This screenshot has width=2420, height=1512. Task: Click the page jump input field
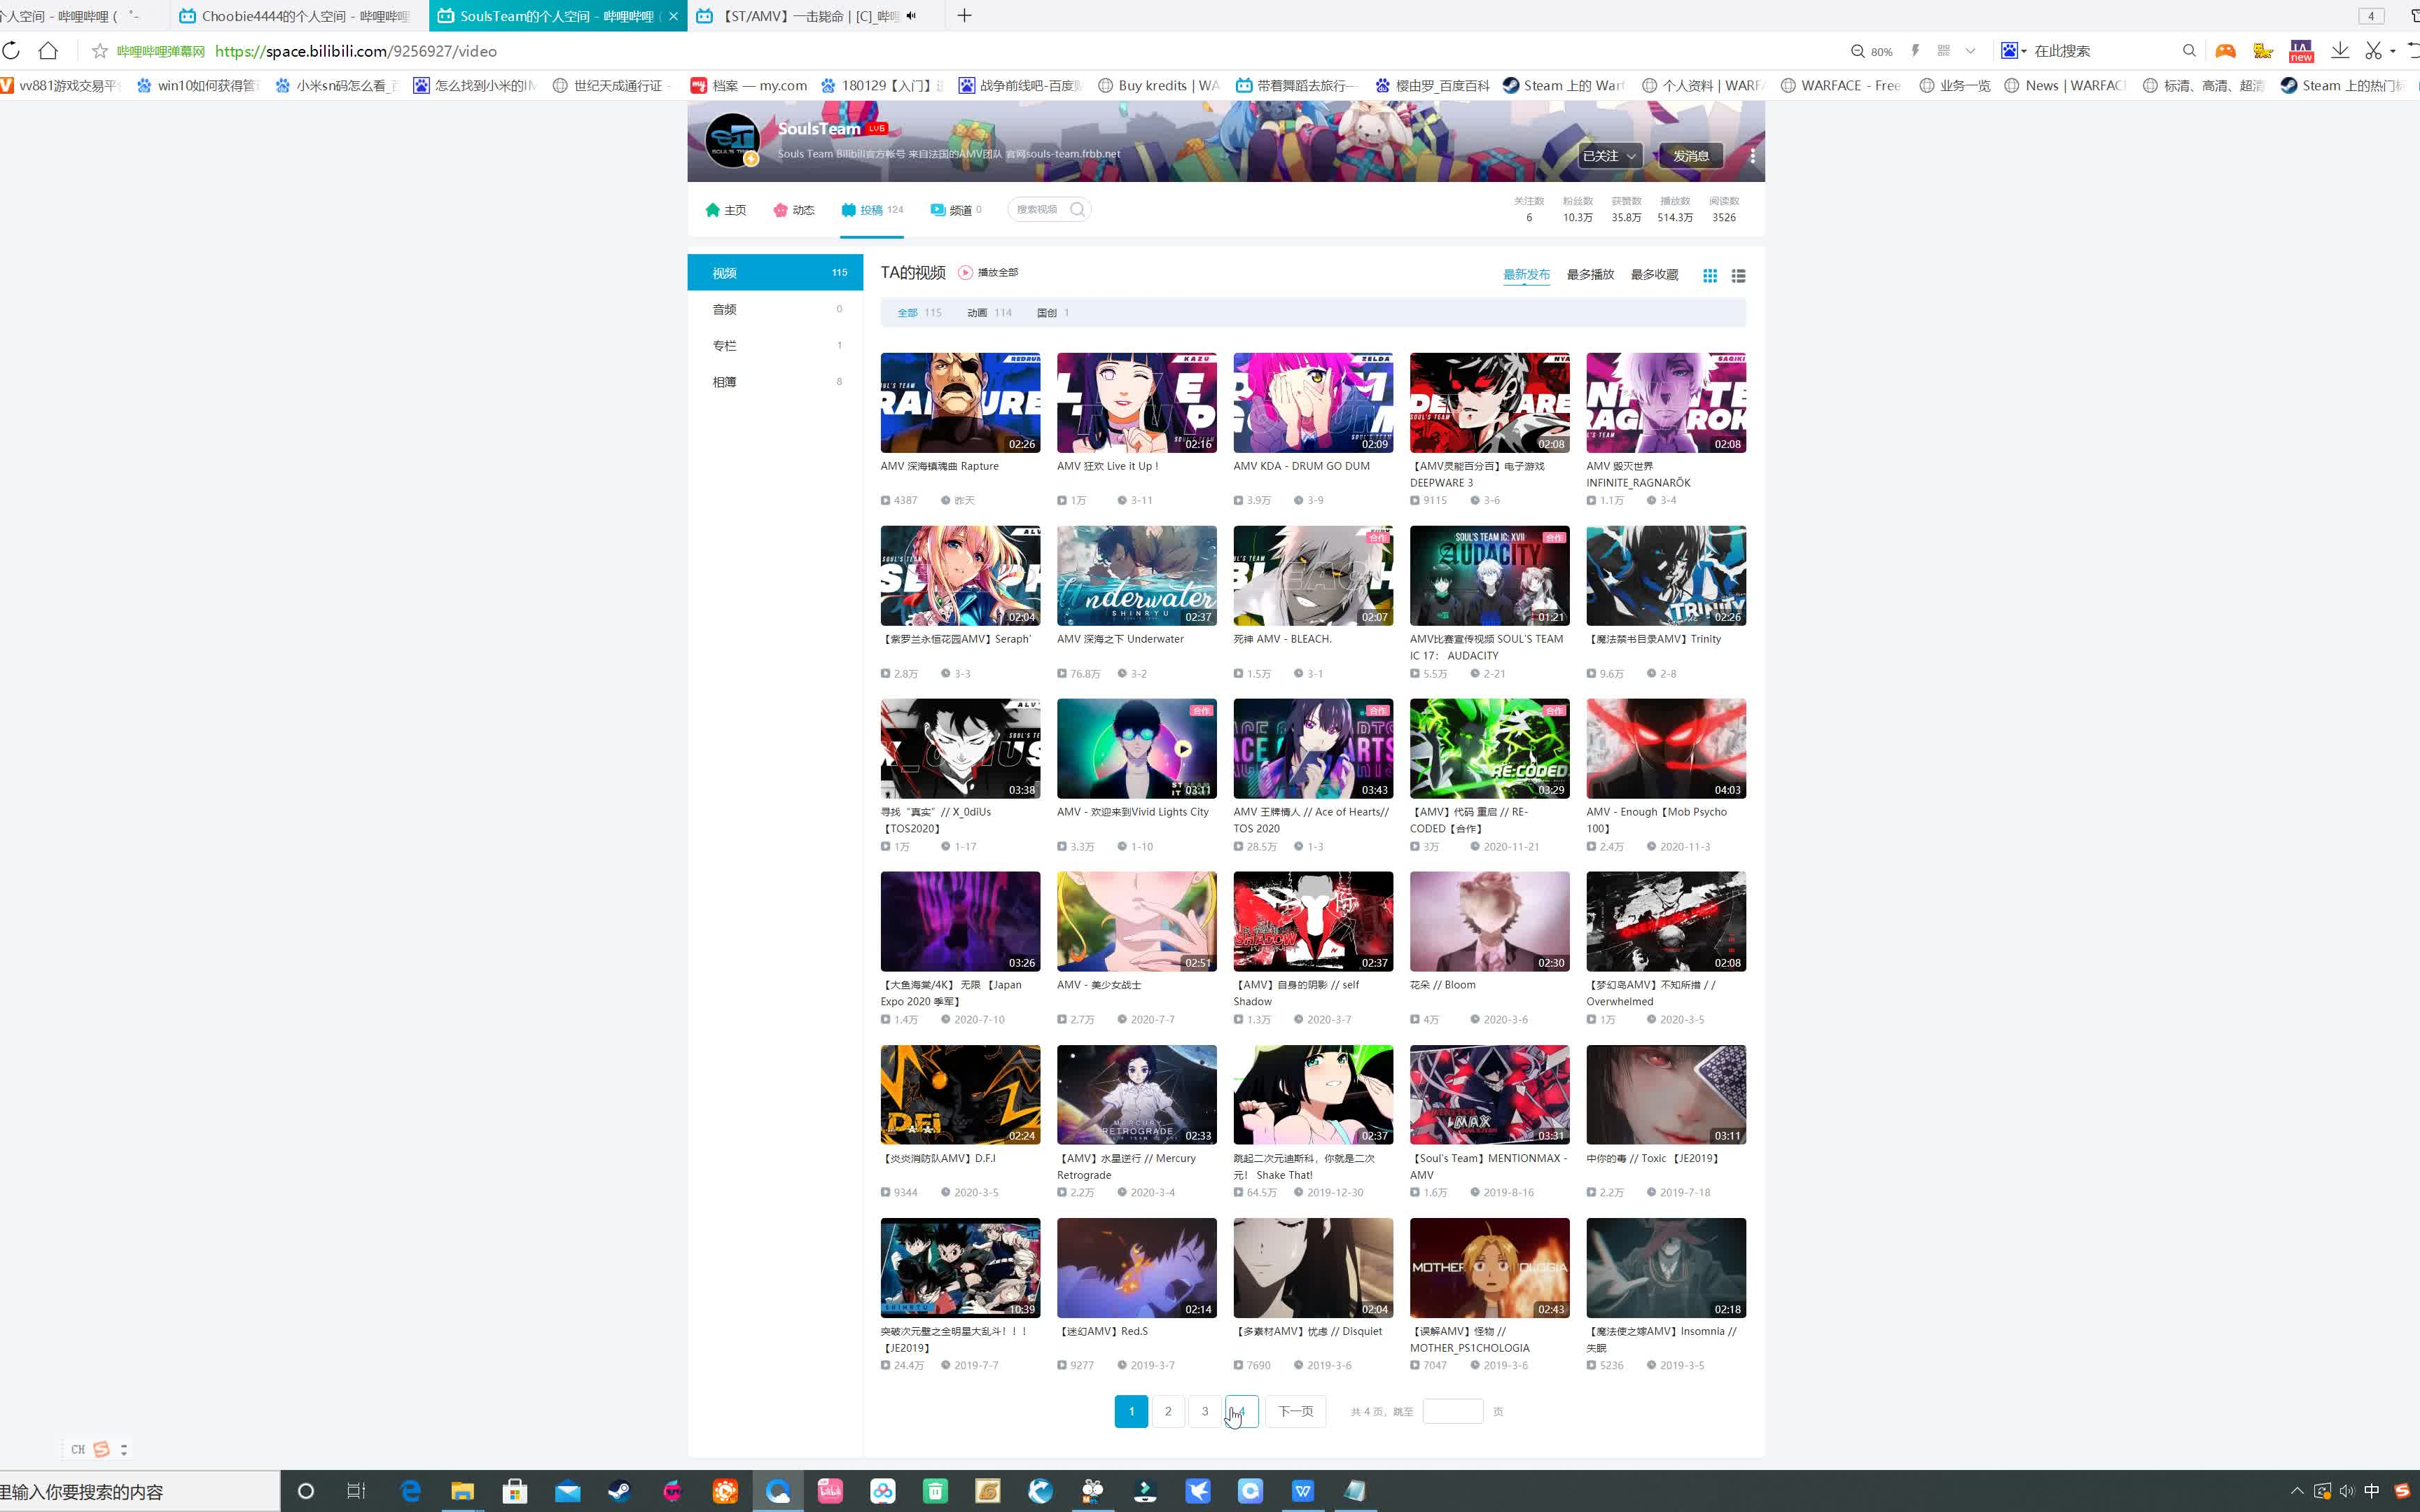point(1452,1411)
